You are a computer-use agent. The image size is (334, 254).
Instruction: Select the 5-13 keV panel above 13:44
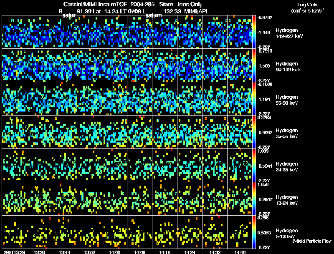[65, 232]
